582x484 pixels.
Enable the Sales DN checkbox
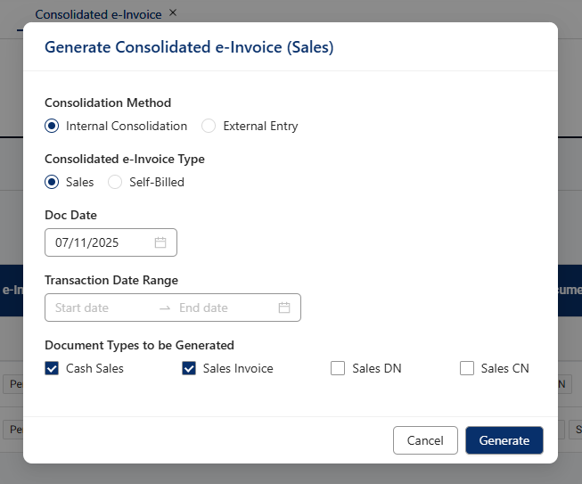(338, 368)
